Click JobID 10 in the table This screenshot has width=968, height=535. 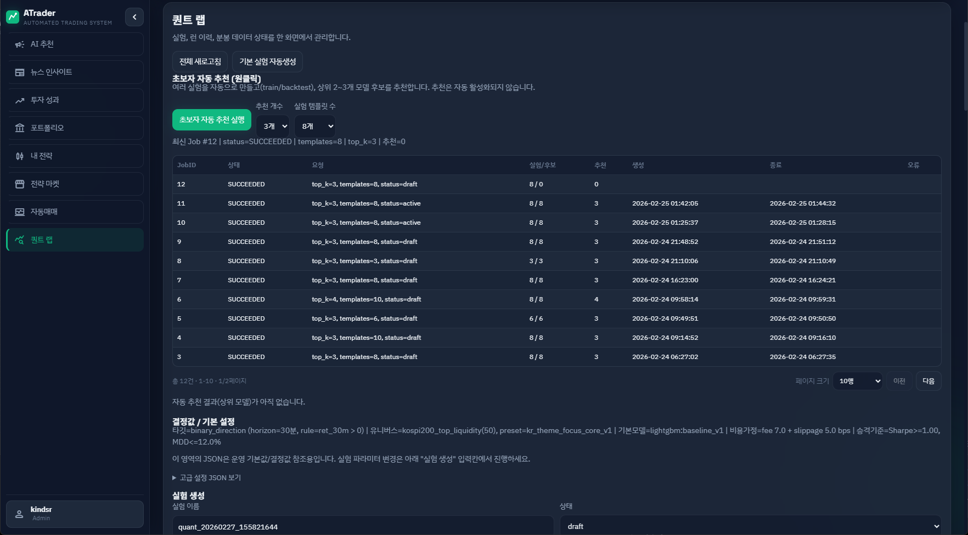(x=181, y=223)
